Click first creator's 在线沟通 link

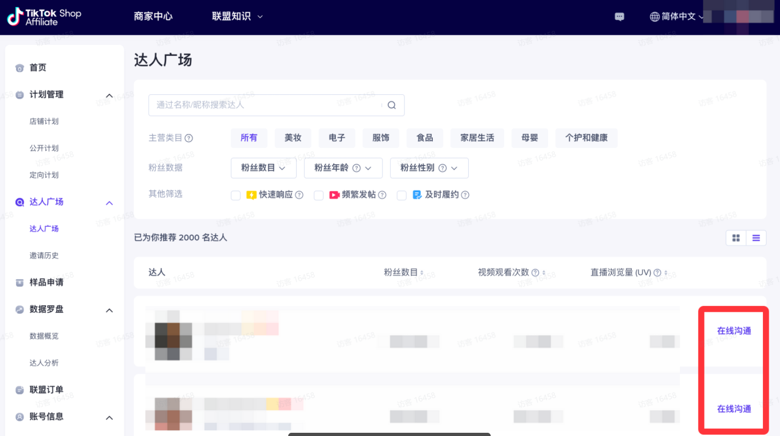tap(734, 330)
